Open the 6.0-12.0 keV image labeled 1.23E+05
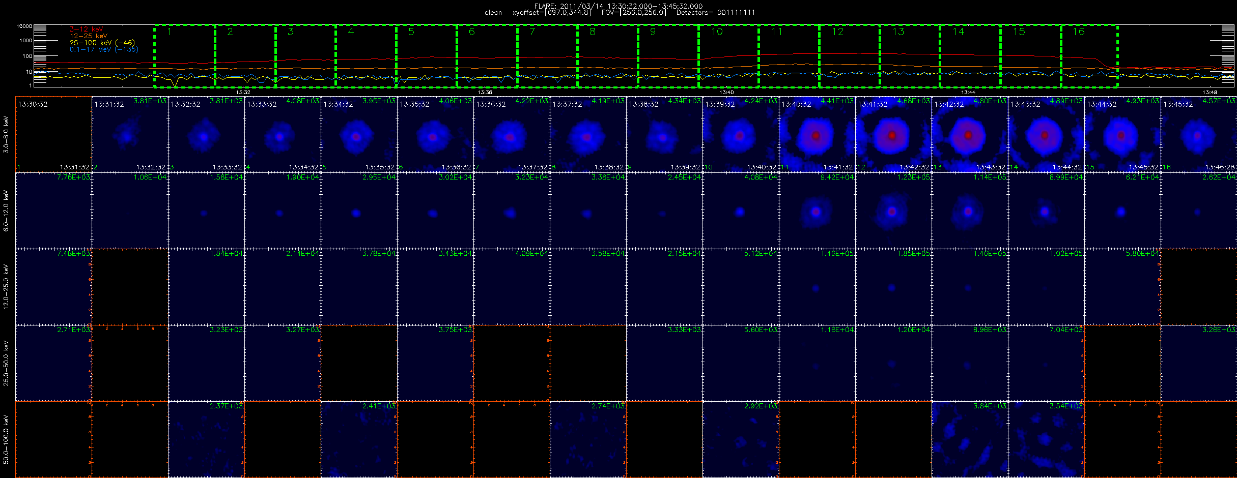Image resolution: width=1237 pixels, height=478 pixels. coord(893,211)
